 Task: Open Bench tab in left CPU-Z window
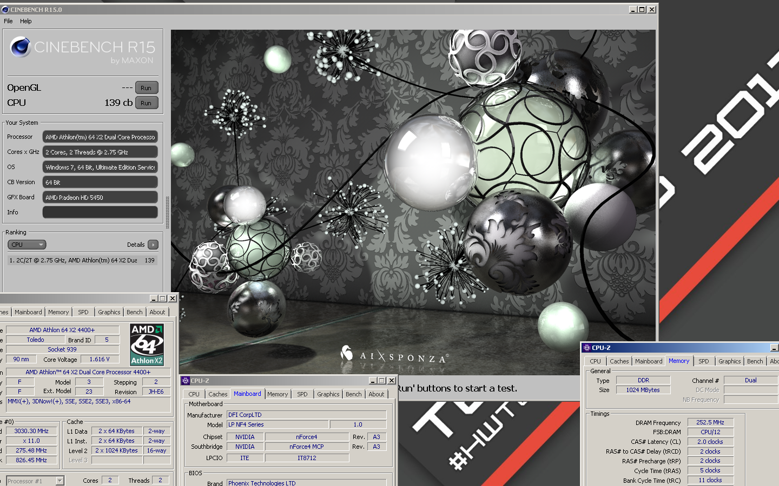pos(135,312)
